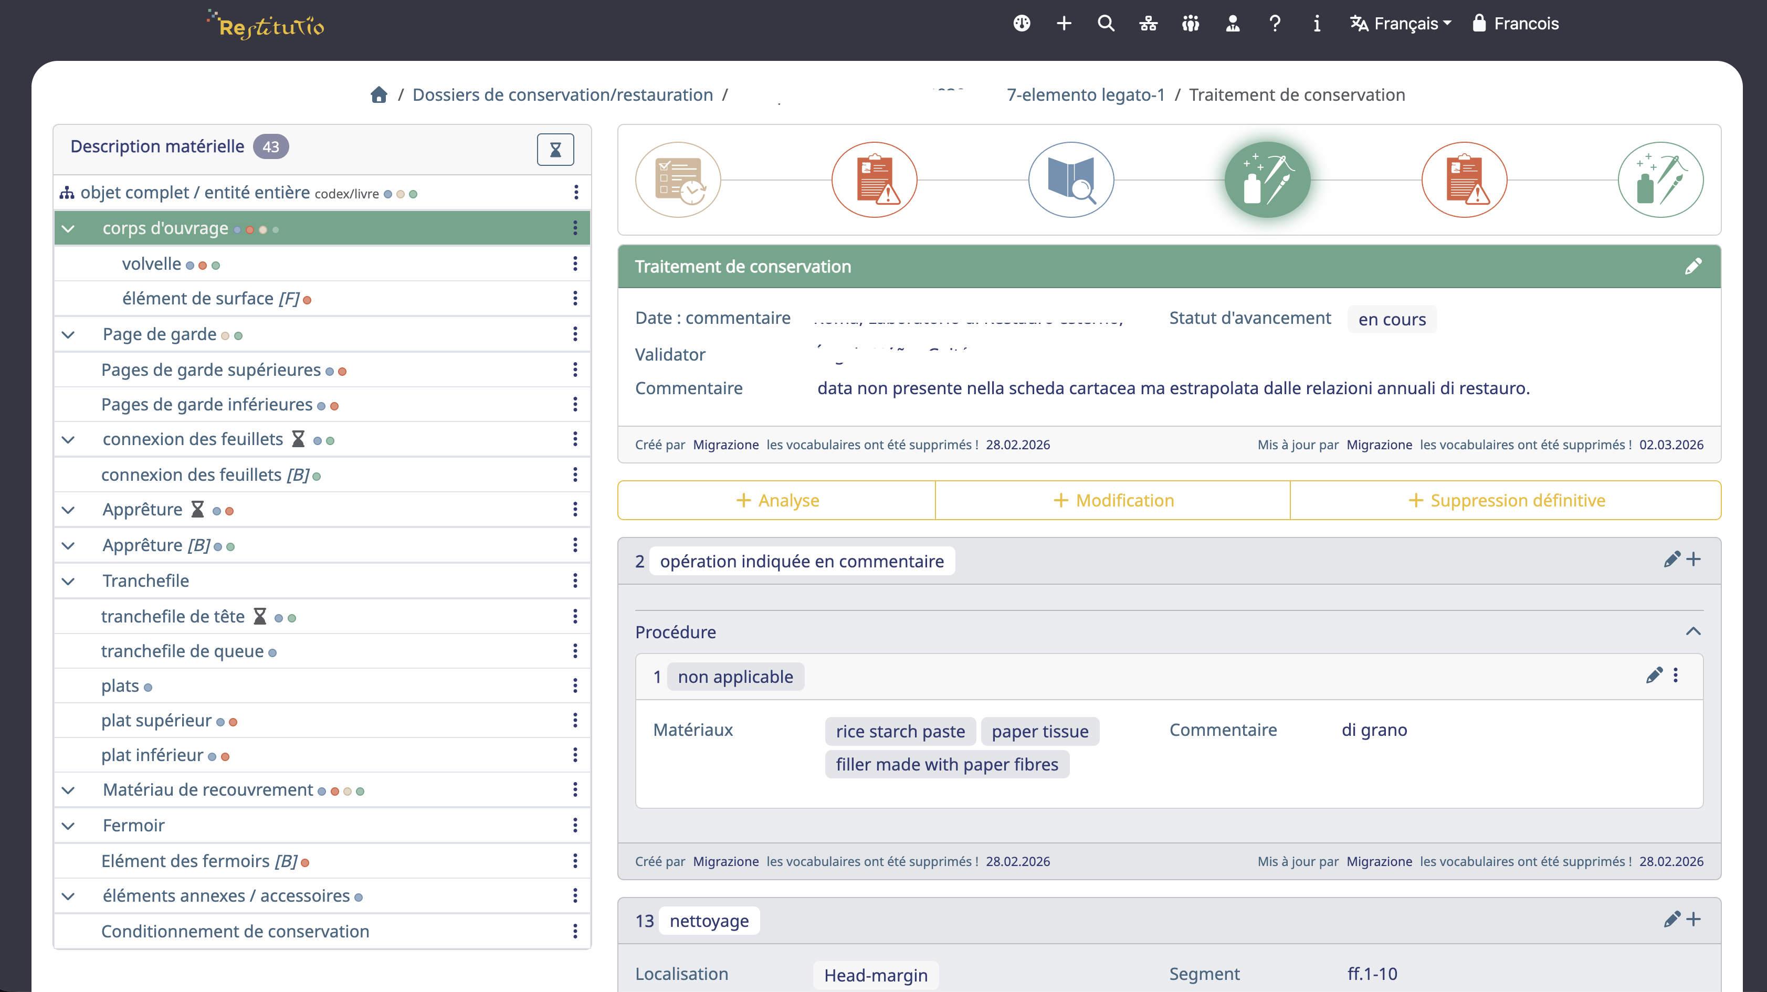
Task: Collapse the 'corps d'ouvrage' tree node
Action: point(69,228)
